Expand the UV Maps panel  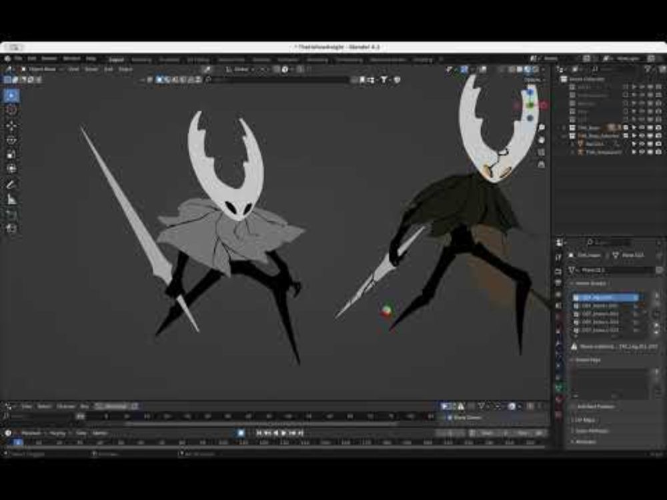[572, 420]
